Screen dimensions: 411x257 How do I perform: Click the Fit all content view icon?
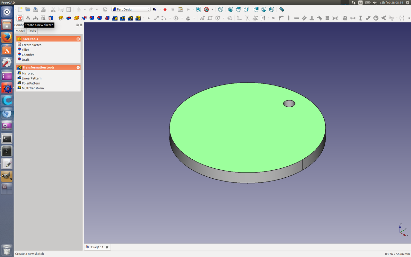tap(198, 9)
